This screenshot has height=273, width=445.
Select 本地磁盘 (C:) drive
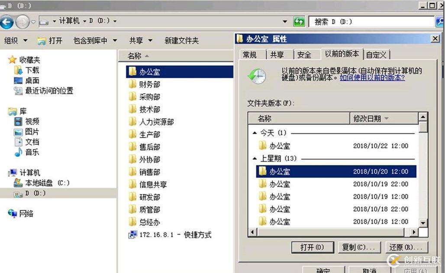pyautogui.click(x=18, y=183)
